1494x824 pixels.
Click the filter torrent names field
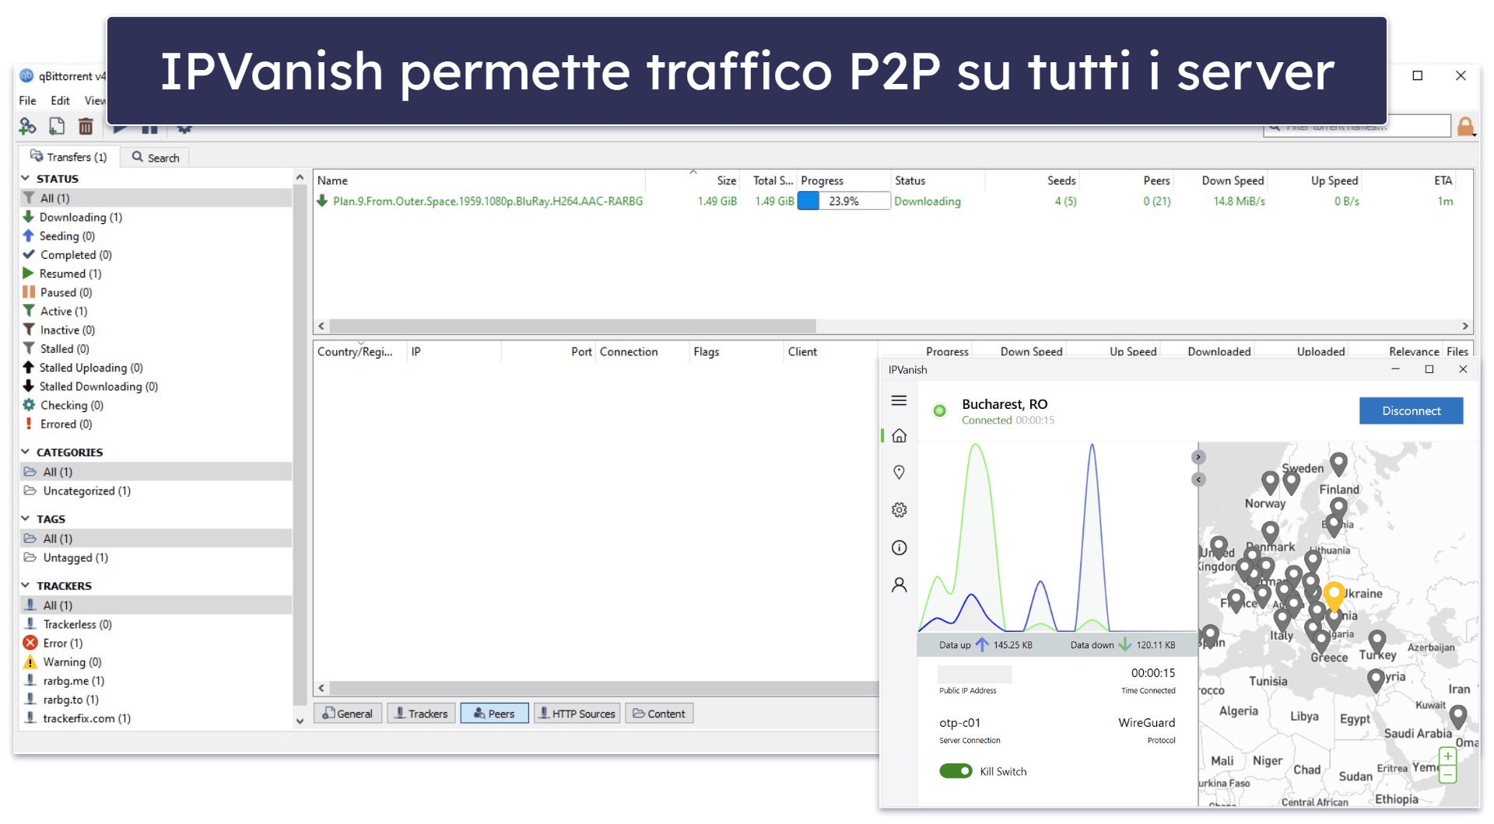point(1357,127)
